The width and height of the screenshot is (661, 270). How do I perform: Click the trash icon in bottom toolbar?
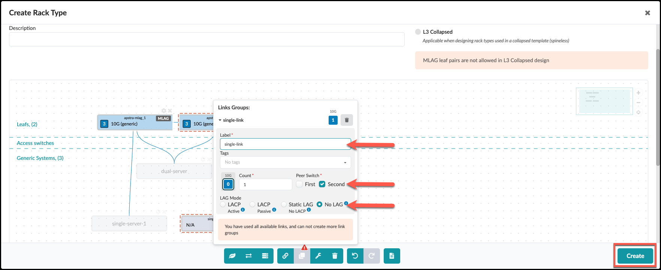[x=335, y=256]
